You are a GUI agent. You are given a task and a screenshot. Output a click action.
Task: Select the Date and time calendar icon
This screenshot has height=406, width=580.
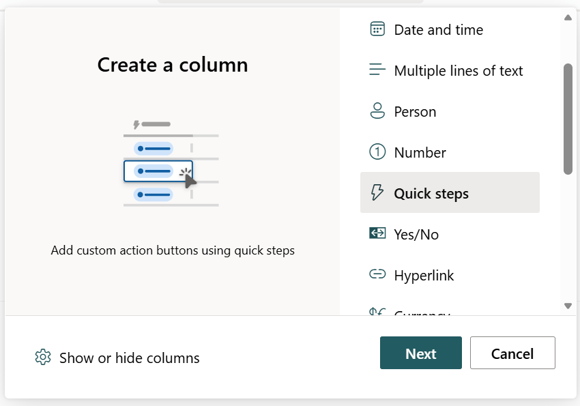coord(377,29)
